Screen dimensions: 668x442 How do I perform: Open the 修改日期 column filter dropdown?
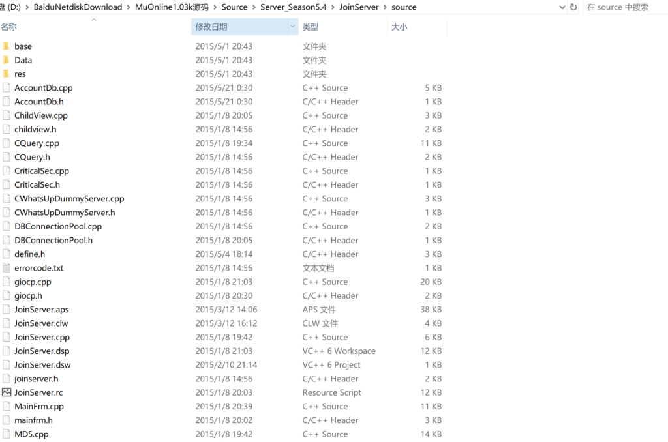pos(292,27)
